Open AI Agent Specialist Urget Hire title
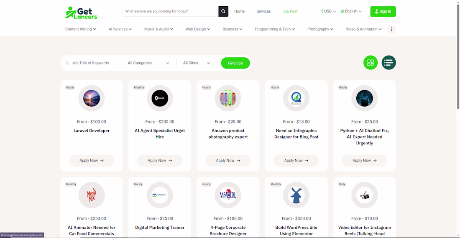This screenshot has width=460, height=238. pos(160,134)
